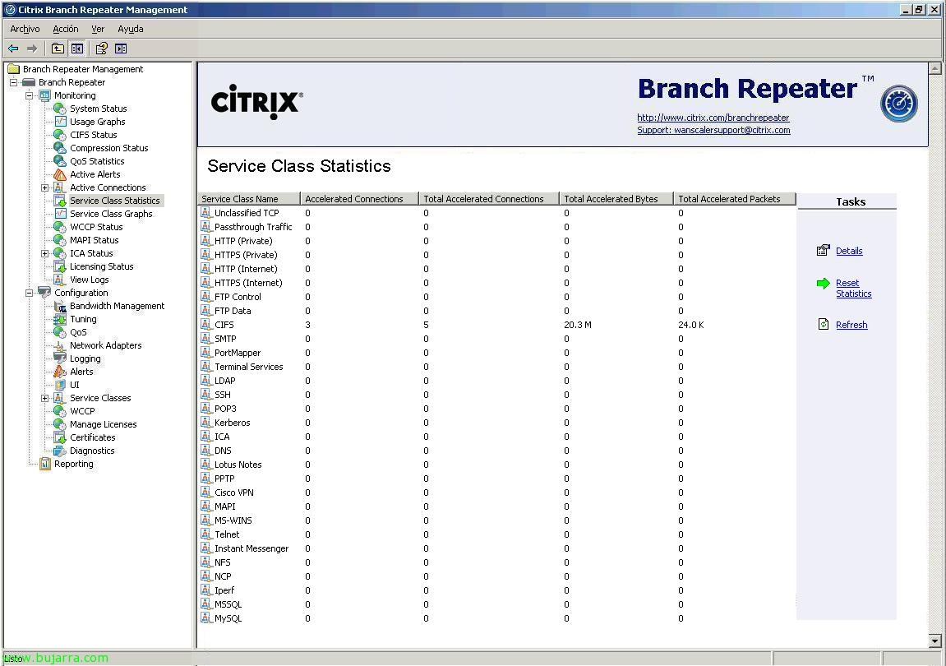Click the System Status tree icon
Viewport: 946px width, 666px height.
tap(60, 109)
